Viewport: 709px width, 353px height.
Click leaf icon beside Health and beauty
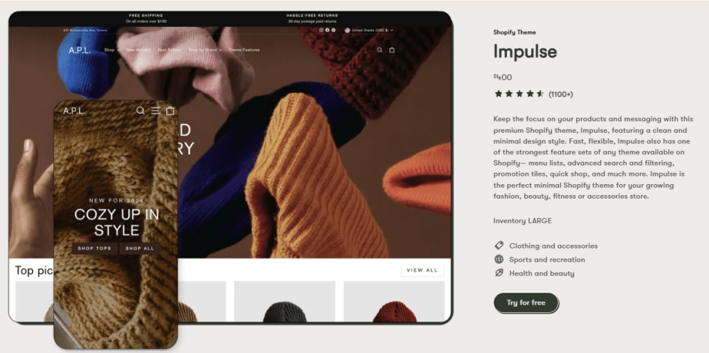[x=499, y=273]
